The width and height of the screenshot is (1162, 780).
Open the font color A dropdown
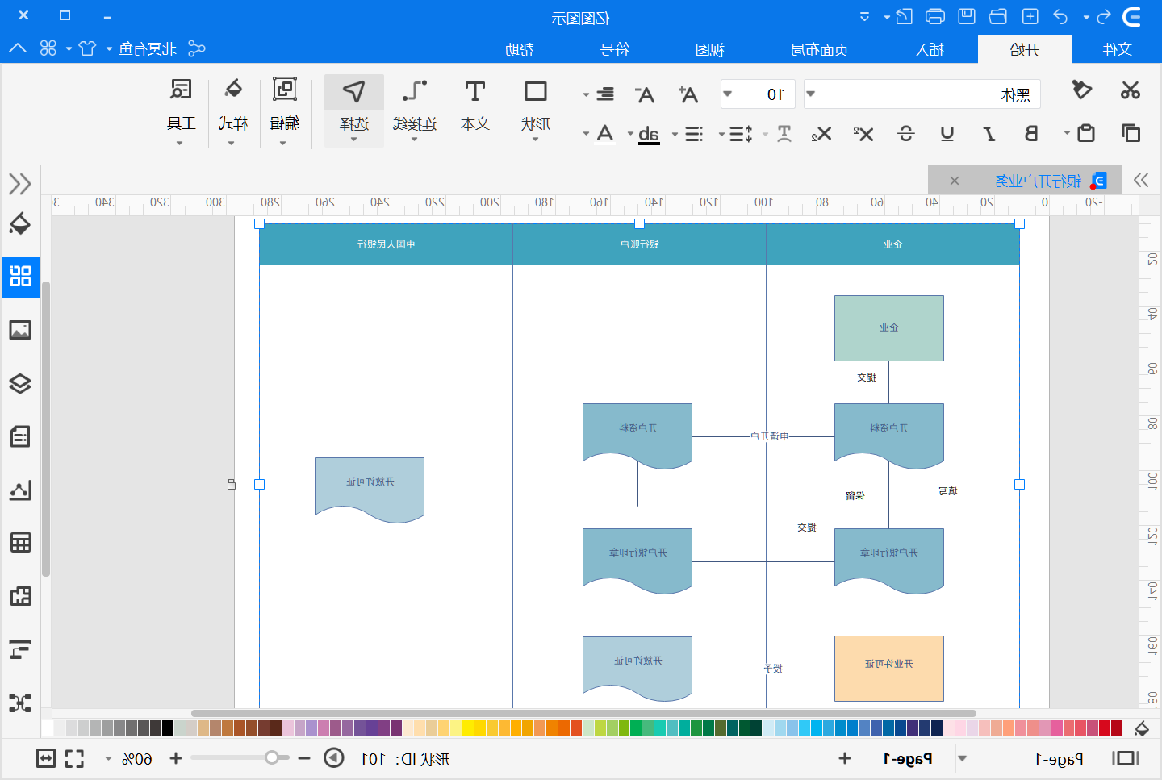(x=599, y=133)
